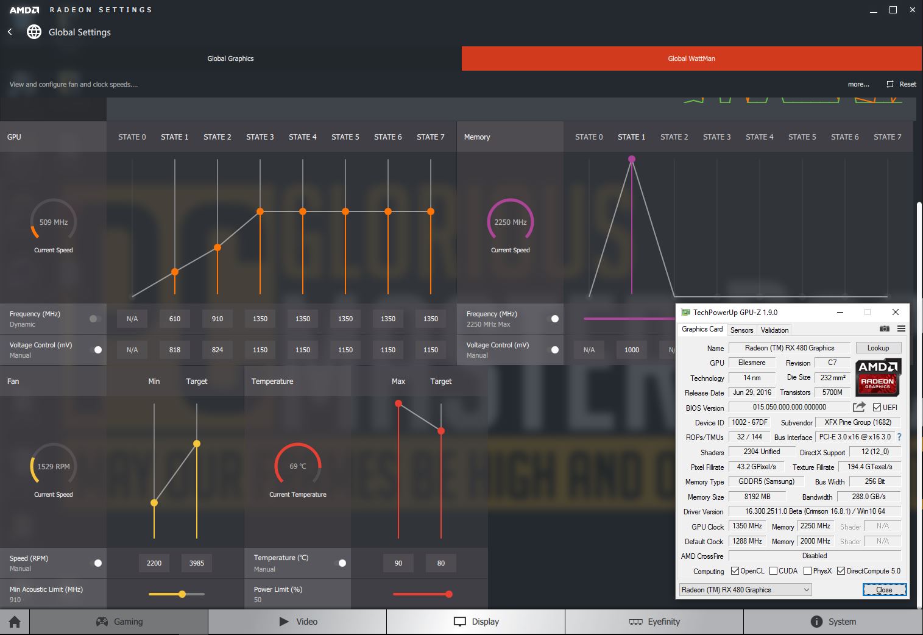This screenshot has width=923, height=635.
Task: Click the Lookup button in GPU-Z
Action: [x=878, y=348]
